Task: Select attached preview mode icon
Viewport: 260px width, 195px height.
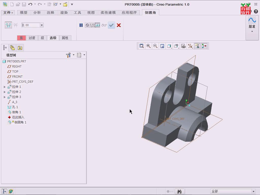Action: (97, 25)
